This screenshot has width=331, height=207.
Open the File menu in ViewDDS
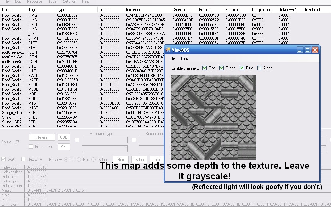pos(172,58)
